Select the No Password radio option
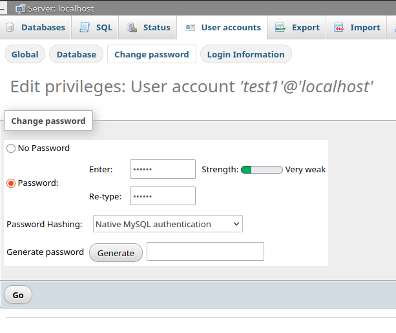Screen dimensions: 396x333 click(x=11, y=148)
